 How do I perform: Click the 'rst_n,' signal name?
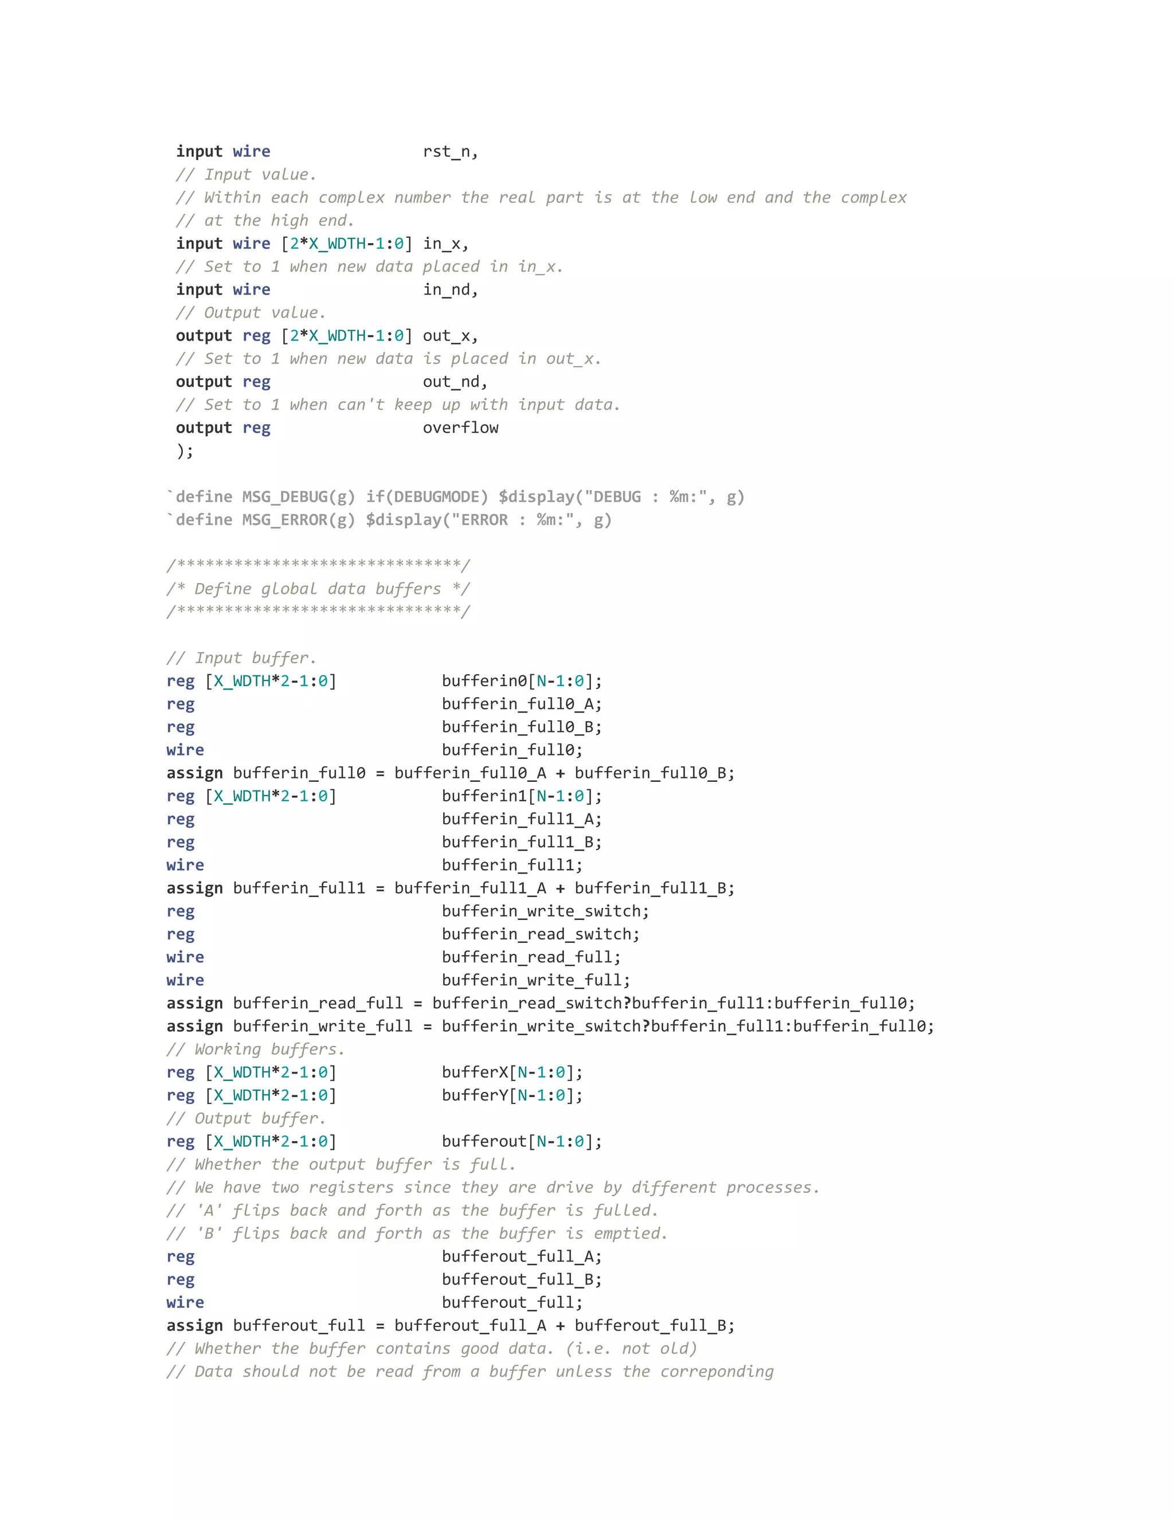point(450,152)
